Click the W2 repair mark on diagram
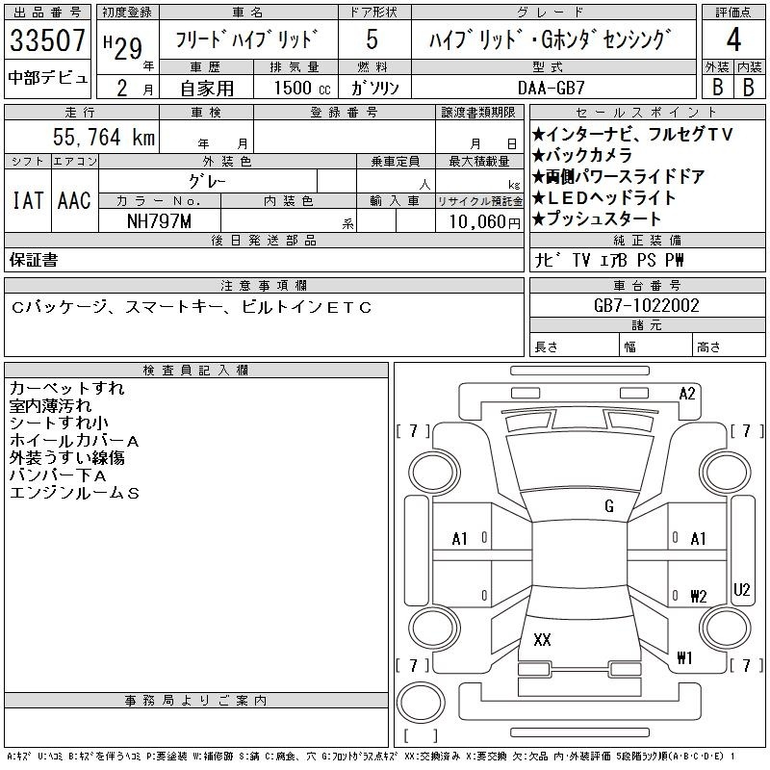 pos(698,596)
